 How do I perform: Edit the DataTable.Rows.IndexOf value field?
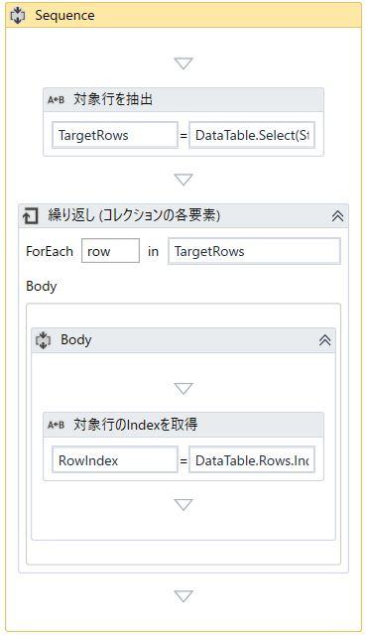pyautogui.click(x=252, y=460)
